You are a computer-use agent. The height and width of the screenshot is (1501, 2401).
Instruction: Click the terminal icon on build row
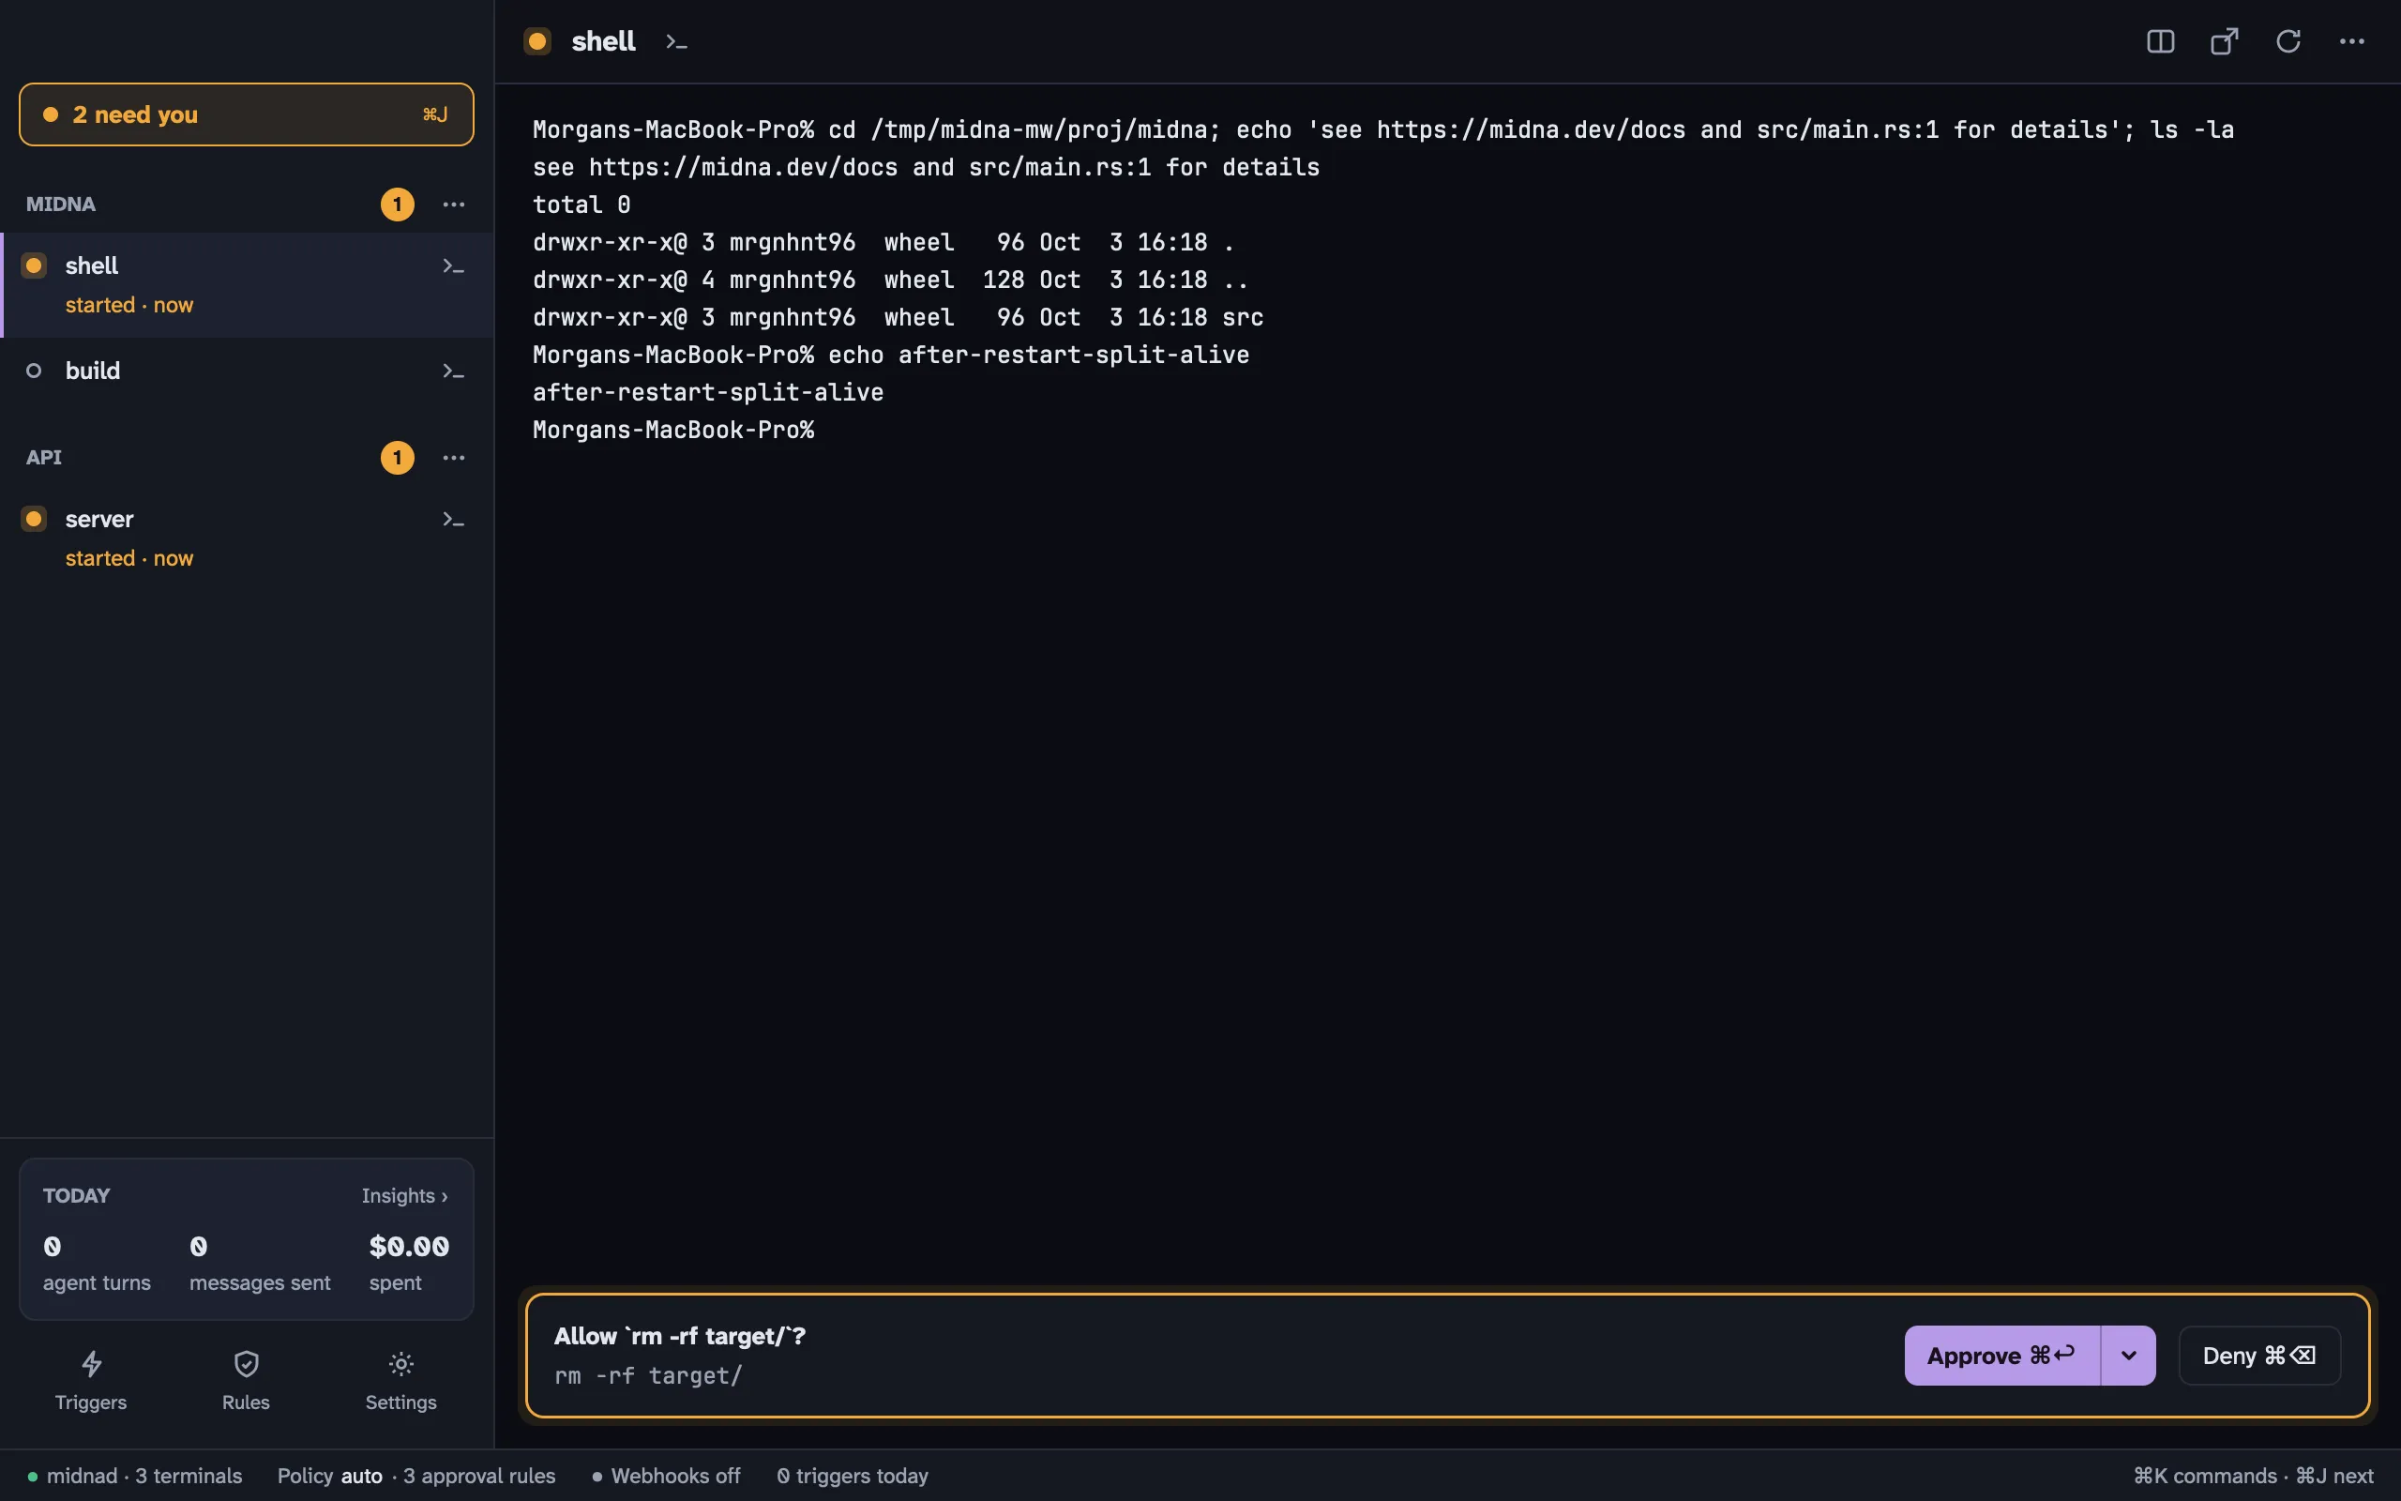pyautogui.click(x=453, y=371)
